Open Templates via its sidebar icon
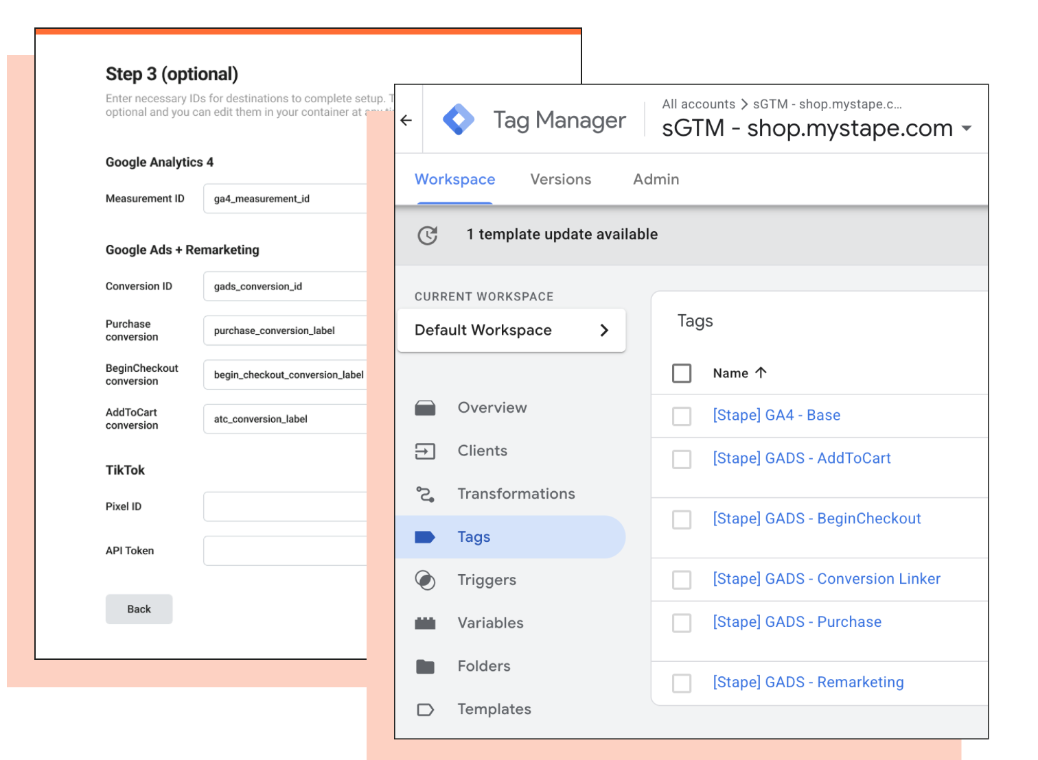Viewport: 1038px width, 760px height. tap(425, 709)
